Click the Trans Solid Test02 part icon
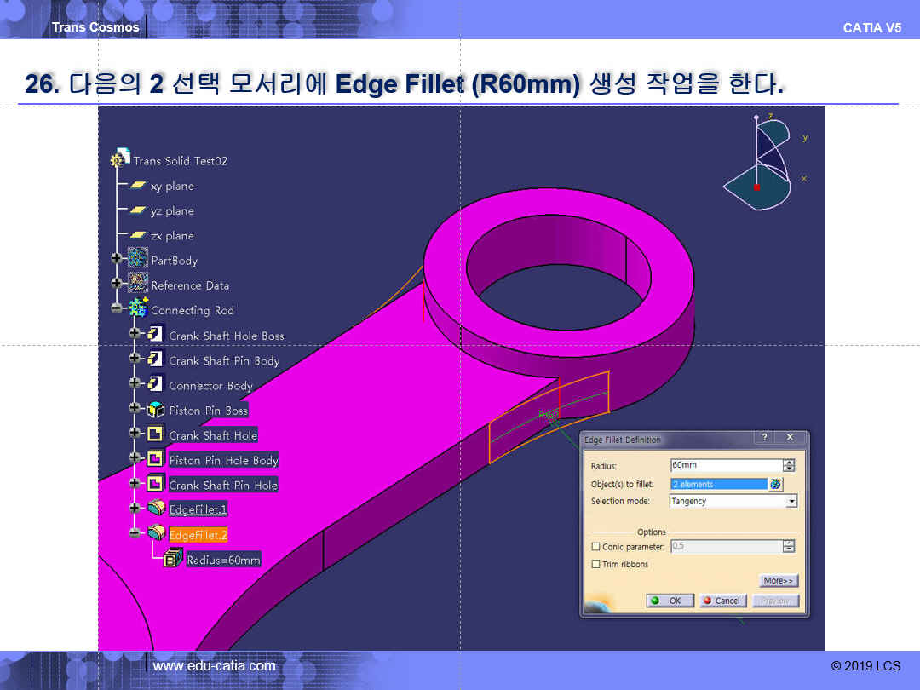This screenshot has width=920, height=690. click(121, 159)
